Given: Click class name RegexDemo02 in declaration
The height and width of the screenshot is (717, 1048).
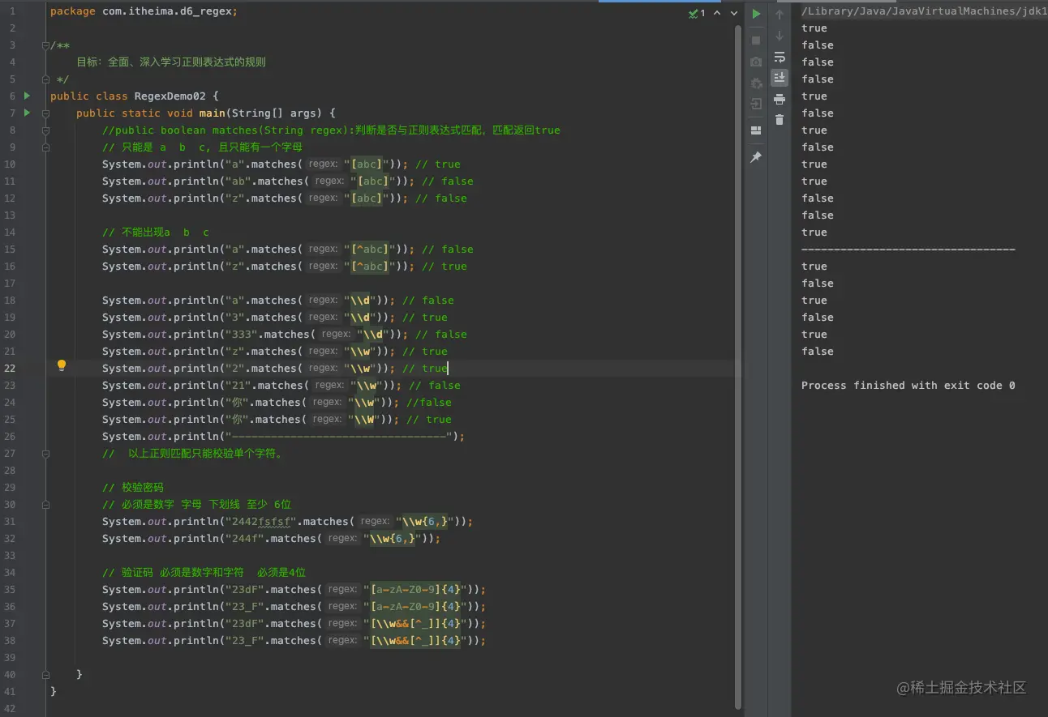Looking at the screenshot, I should tap(170, 96).
